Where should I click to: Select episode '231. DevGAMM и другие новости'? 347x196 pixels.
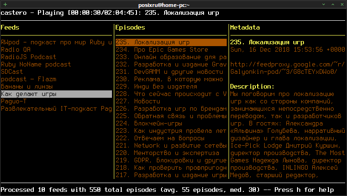[169, 71]
